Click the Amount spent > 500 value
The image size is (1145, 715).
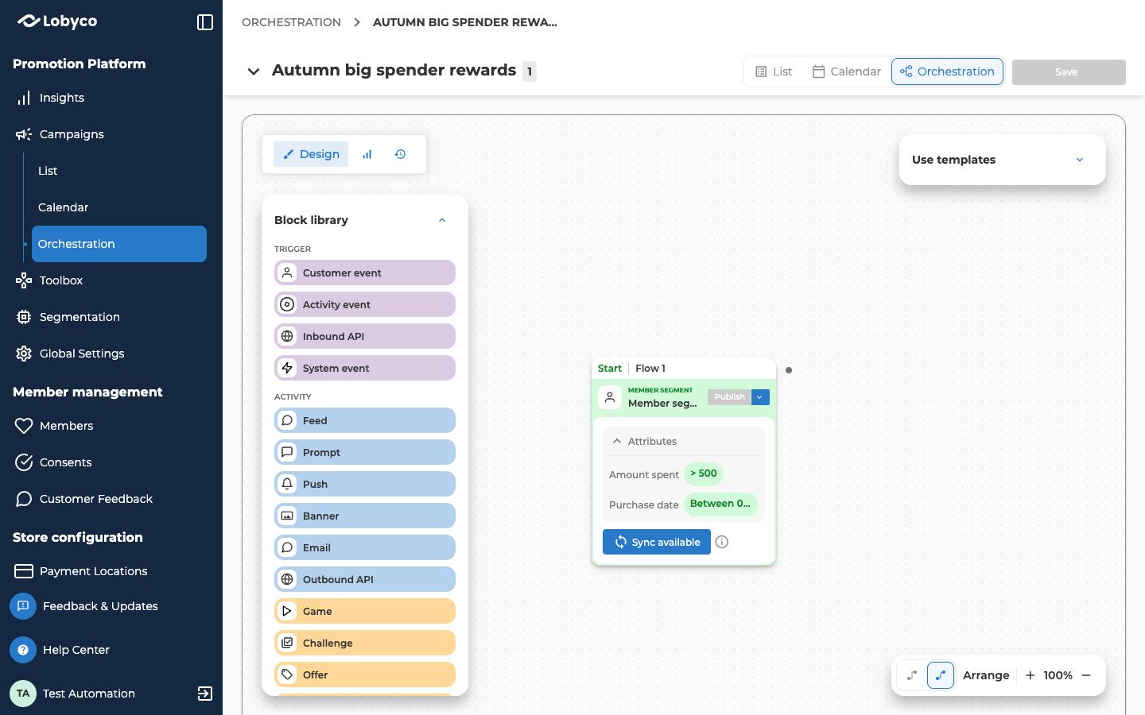704,473
